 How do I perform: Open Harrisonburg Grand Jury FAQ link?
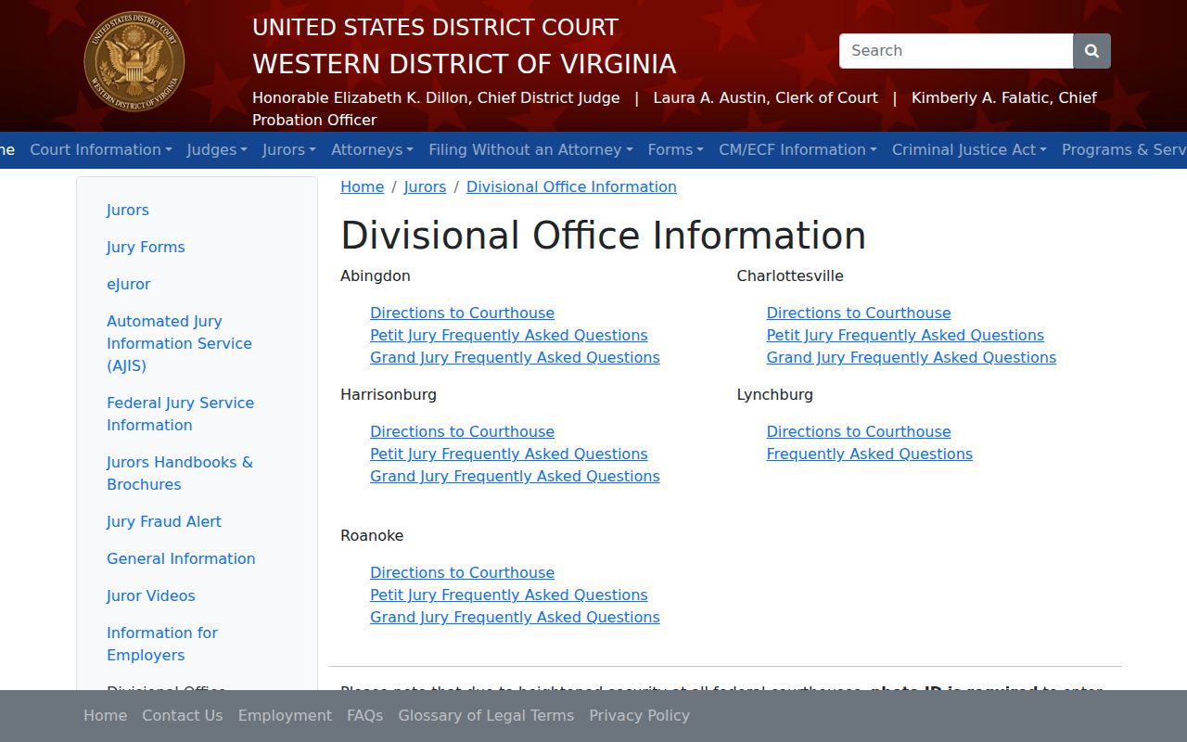click(516, 476)
